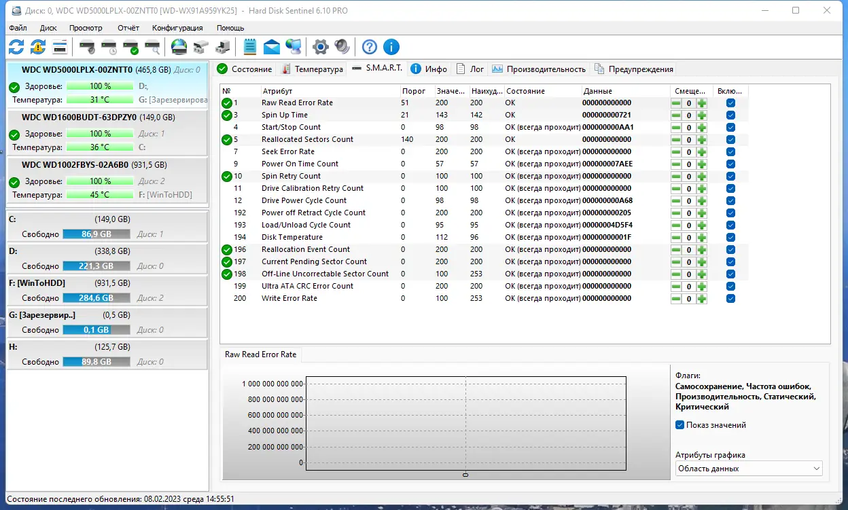
Task: Open settings via the gear icon
Action: (x=321, y=47)
